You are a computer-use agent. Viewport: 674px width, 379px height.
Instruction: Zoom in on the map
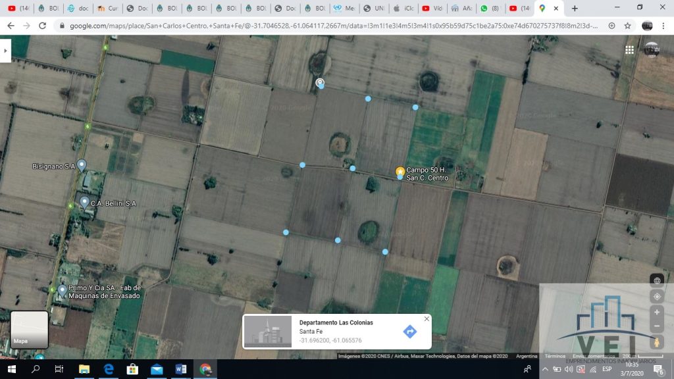pos(657,313)
